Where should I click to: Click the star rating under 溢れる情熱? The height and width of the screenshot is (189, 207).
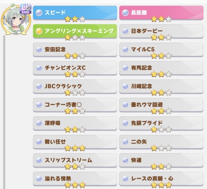click(75, 185)
